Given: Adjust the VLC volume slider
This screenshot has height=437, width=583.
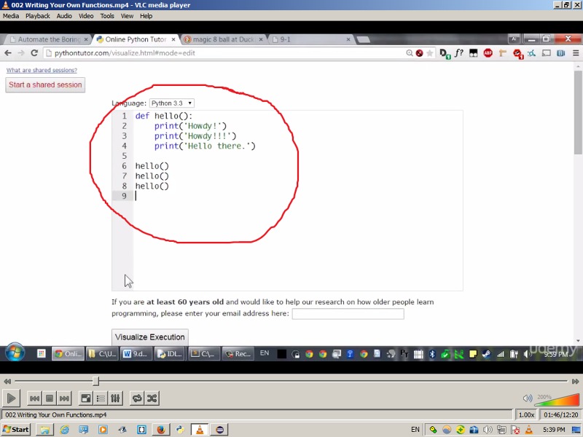Looking at the screenshot, I should (x=552, y=400).
